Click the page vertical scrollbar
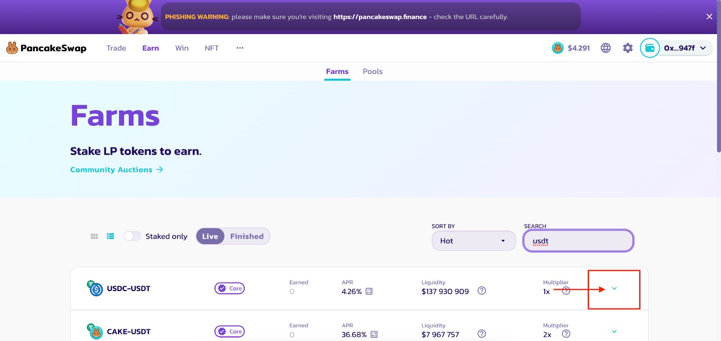Image resolution: width=721 pixels, height=341 pixels. (719, 76)
